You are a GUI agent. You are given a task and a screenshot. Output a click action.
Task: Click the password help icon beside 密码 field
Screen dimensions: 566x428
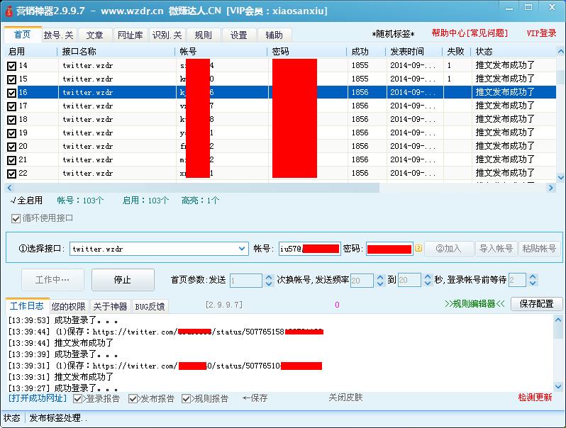(x=418, y=249)
